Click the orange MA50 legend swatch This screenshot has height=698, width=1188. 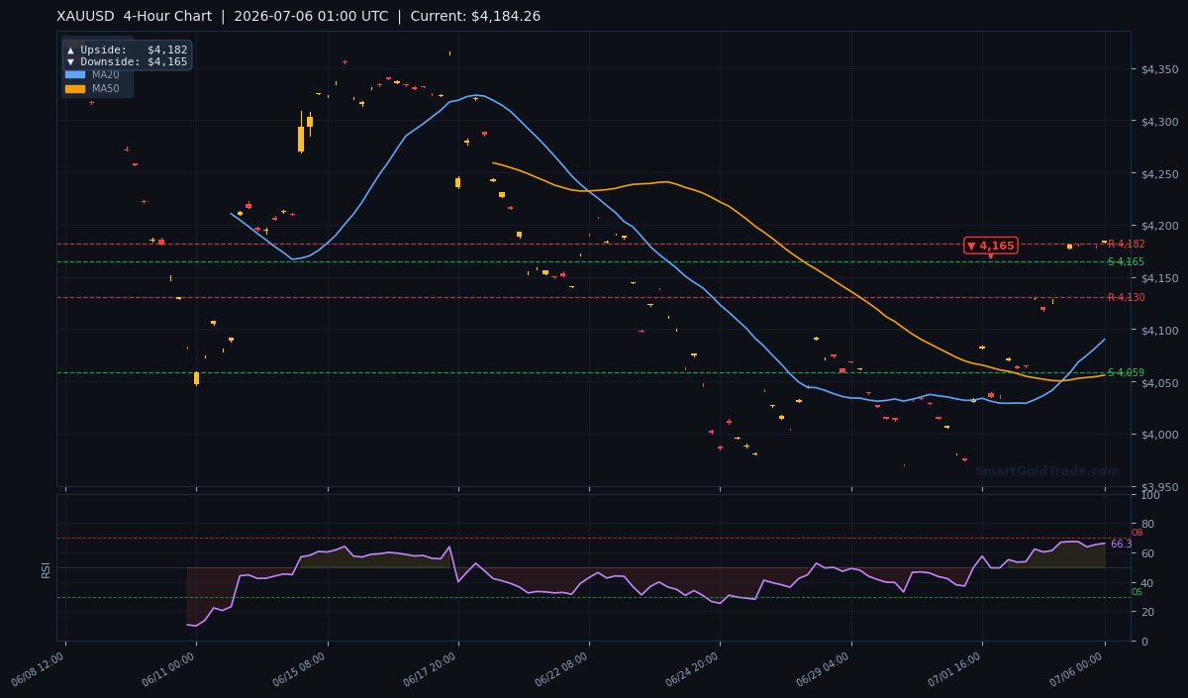[x=75, y=89]
